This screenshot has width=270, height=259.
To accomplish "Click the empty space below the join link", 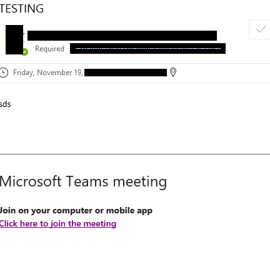I will pos(135,244).
